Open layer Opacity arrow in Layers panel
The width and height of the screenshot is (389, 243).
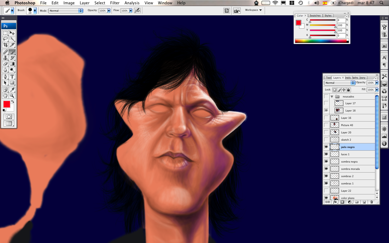click(x=377, y=83)
